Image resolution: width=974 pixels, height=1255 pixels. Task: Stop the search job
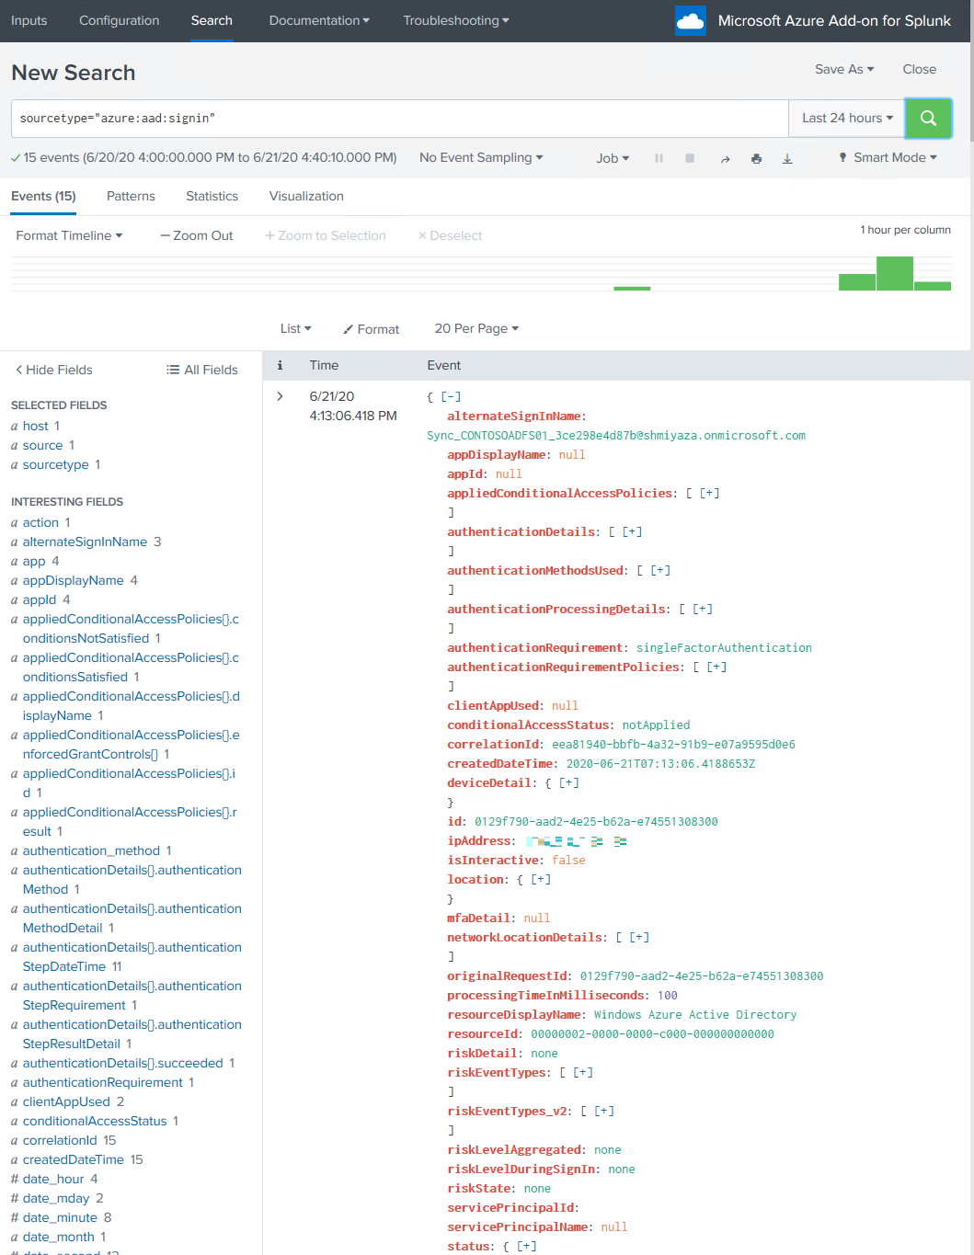coord(690,158)
